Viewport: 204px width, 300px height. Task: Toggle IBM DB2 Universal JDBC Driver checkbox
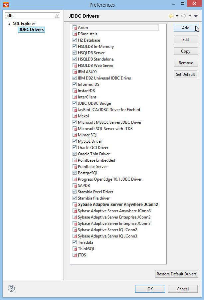(x=75, y=78)
